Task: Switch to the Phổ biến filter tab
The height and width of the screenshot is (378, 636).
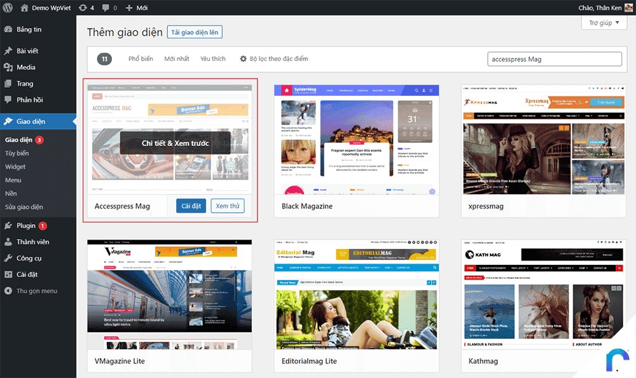Action: coord(141,58)
